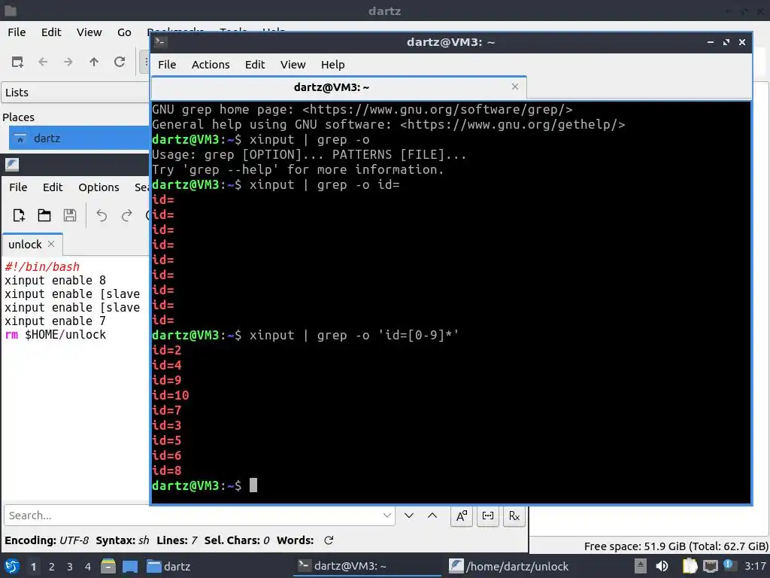Open the text editor File menu

[18, 187]
